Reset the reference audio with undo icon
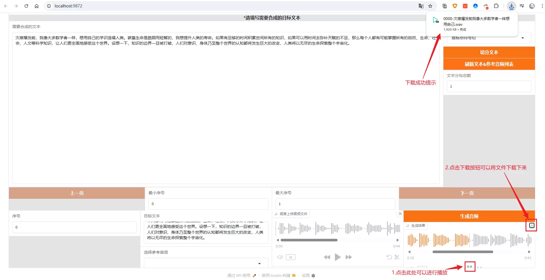 click(x=389, y=257)
